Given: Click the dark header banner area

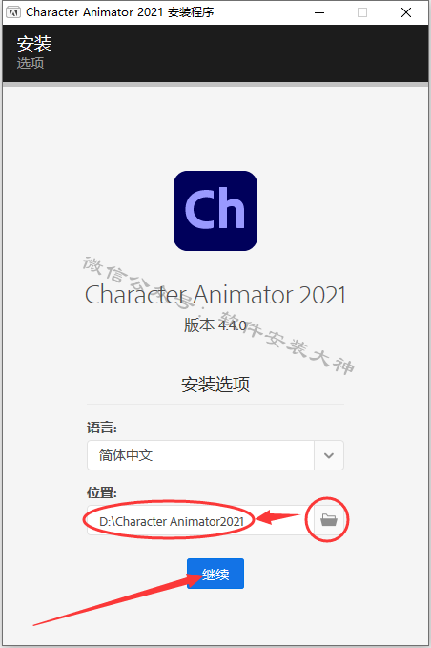Looking at the screenshot, I should click(x=215, y=53).
